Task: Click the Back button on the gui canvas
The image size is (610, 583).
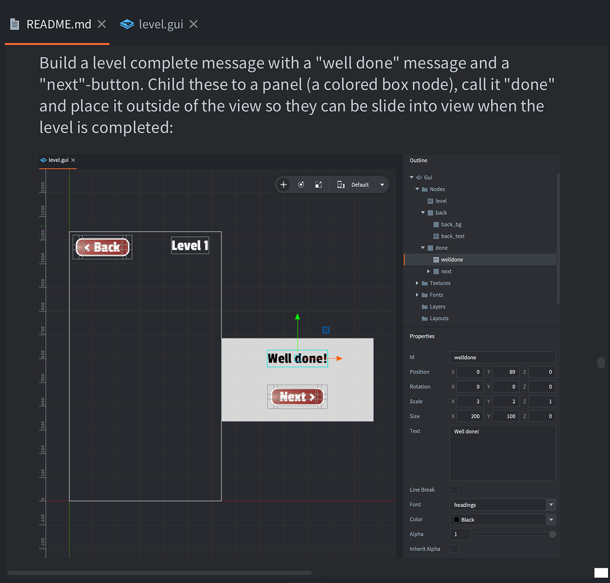Action: tap(102, 247)
